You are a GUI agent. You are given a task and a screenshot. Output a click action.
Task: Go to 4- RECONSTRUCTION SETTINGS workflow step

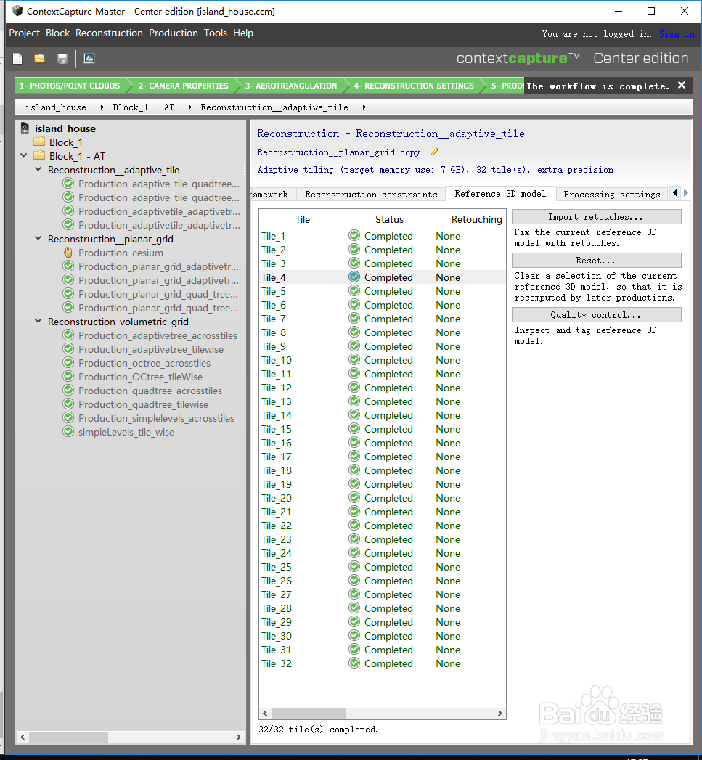pos(414,86)
